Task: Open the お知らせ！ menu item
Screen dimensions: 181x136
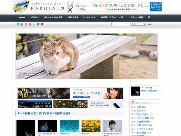Action: [35, 17]
